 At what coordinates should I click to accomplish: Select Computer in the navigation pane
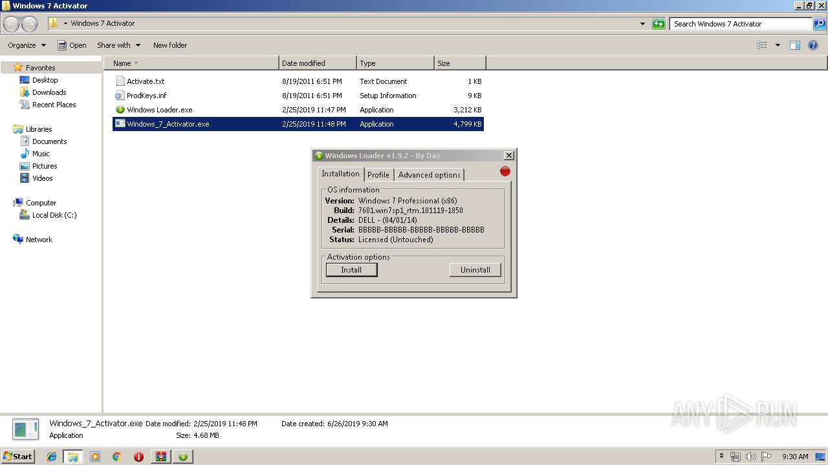(41, 203)
